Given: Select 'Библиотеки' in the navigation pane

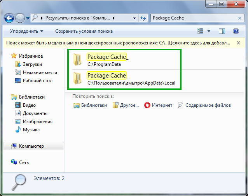Looking at the screenshot, I should (x=32, y=97).
